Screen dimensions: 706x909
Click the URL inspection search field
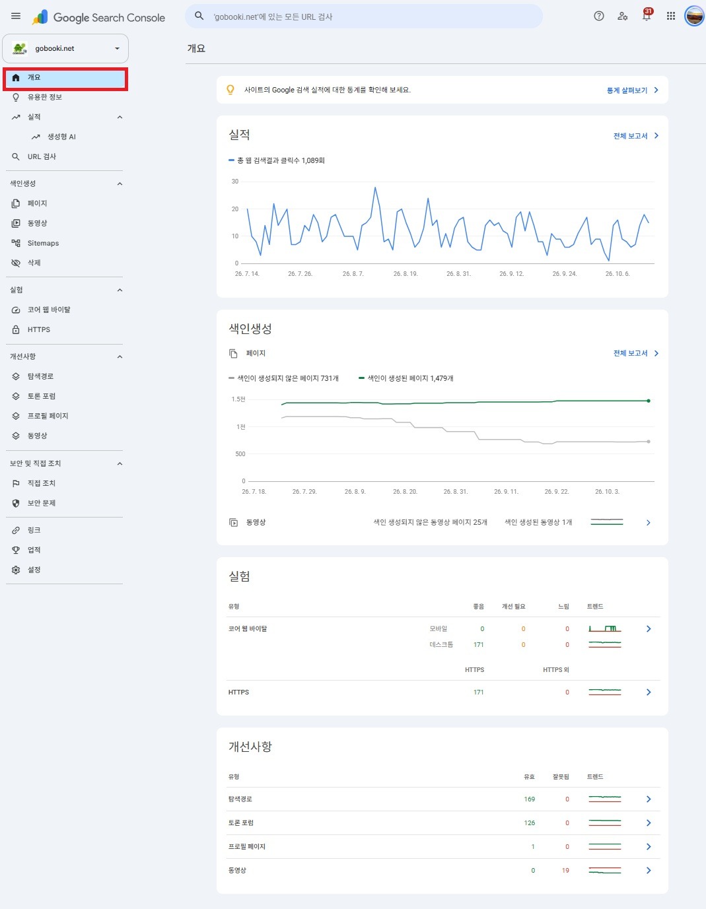(364, 17)
